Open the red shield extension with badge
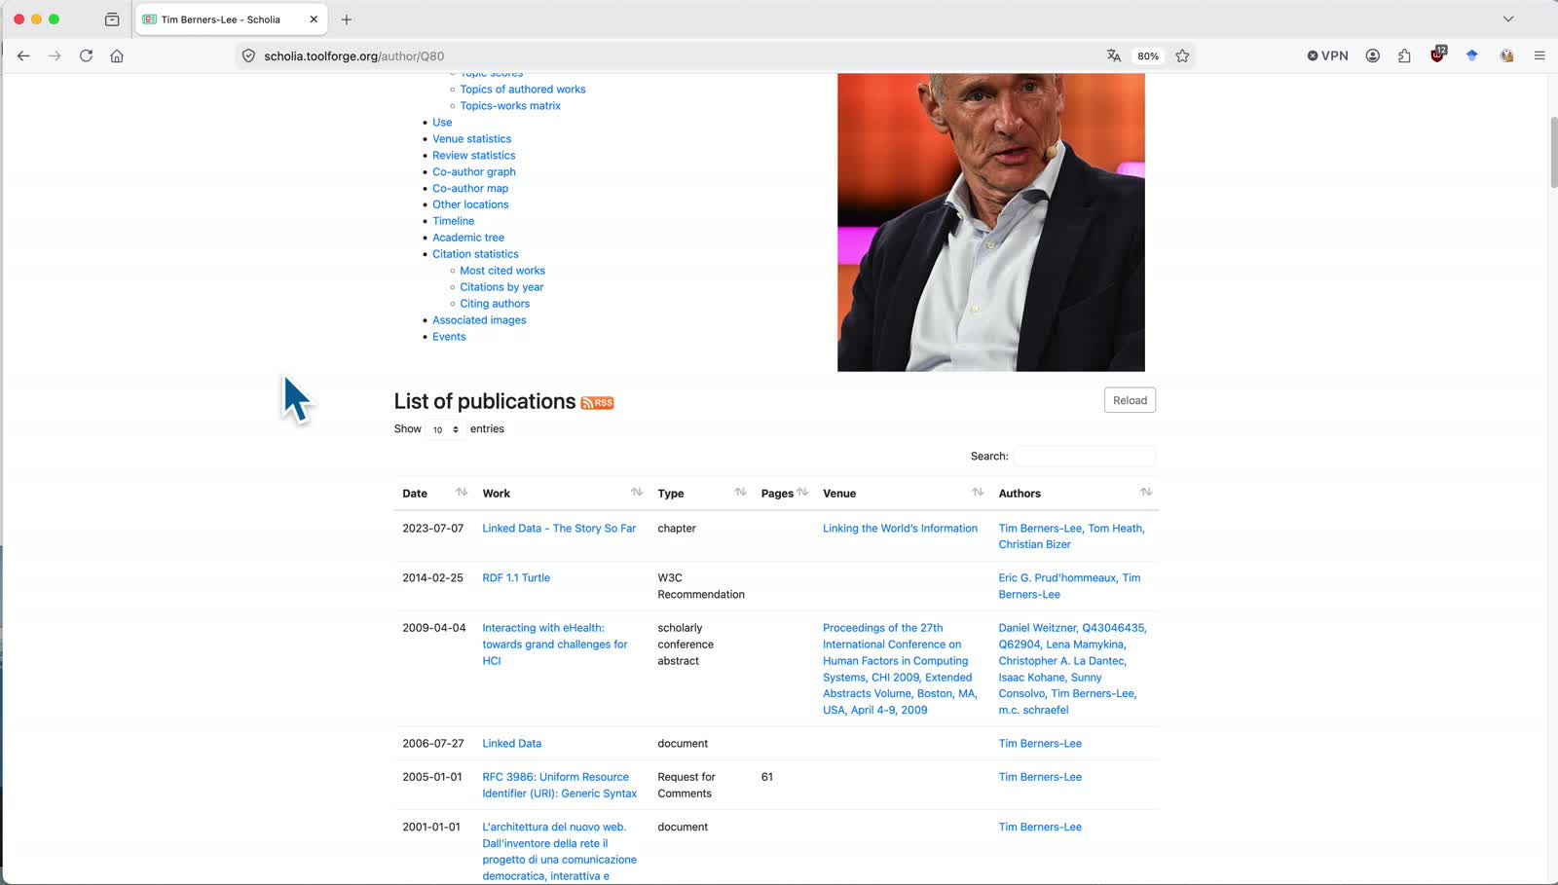 (x=1437, y=55)
